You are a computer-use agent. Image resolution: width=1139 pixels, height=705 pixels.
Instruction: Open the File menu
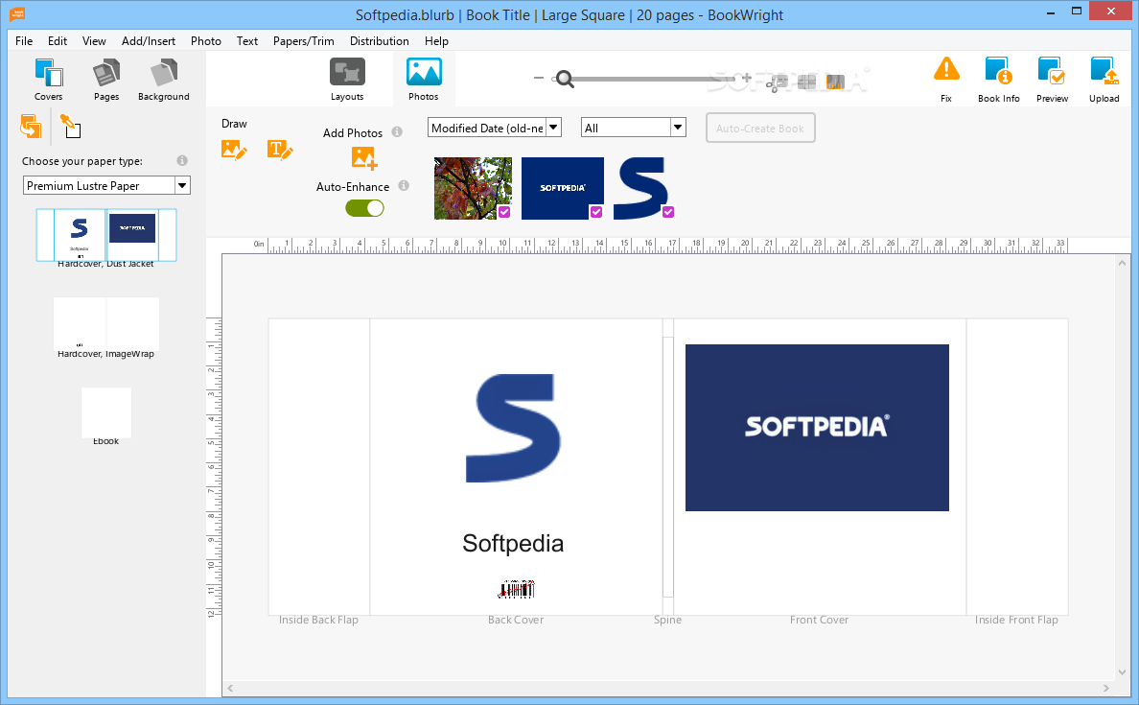[x=24, y=40]
